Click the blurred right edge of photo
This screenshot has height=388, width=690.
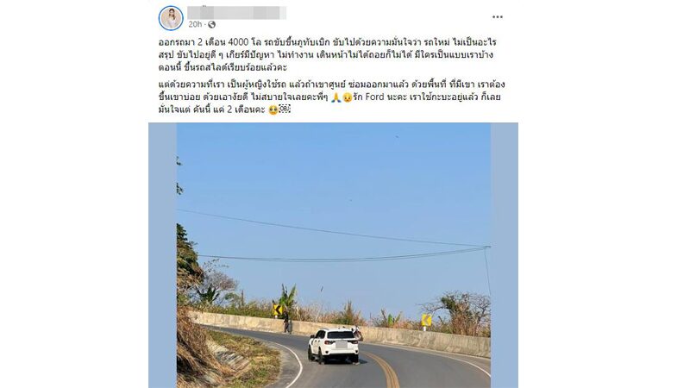(x=505, y=255)
